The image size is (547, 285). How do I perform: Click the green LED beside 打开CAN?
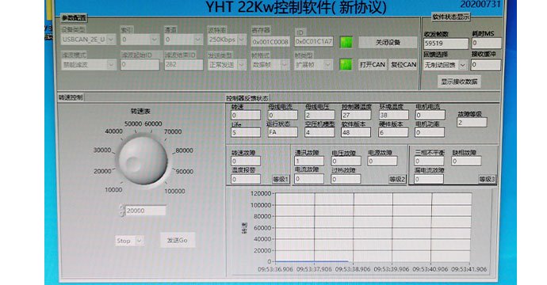(346, 64)
